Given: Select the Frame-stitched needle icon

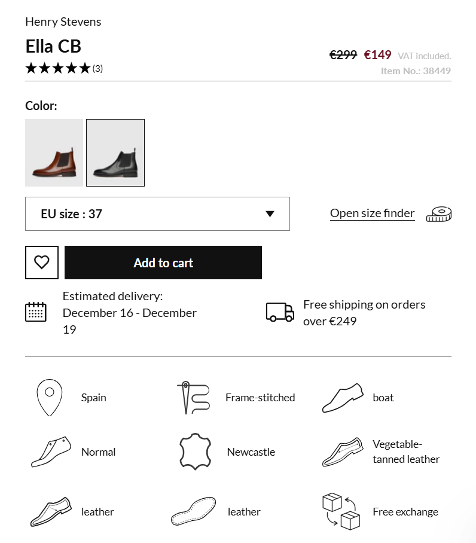Looking at the screenshot, I should click(193, 396).
